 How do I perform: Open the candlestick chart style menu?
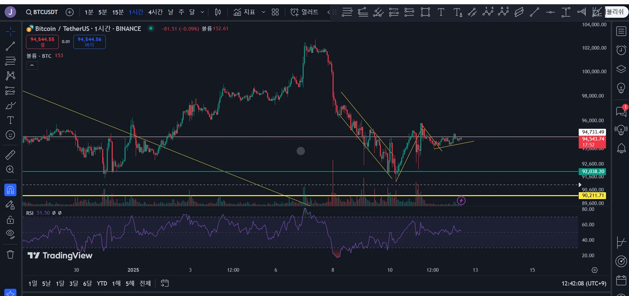point(218,12)
